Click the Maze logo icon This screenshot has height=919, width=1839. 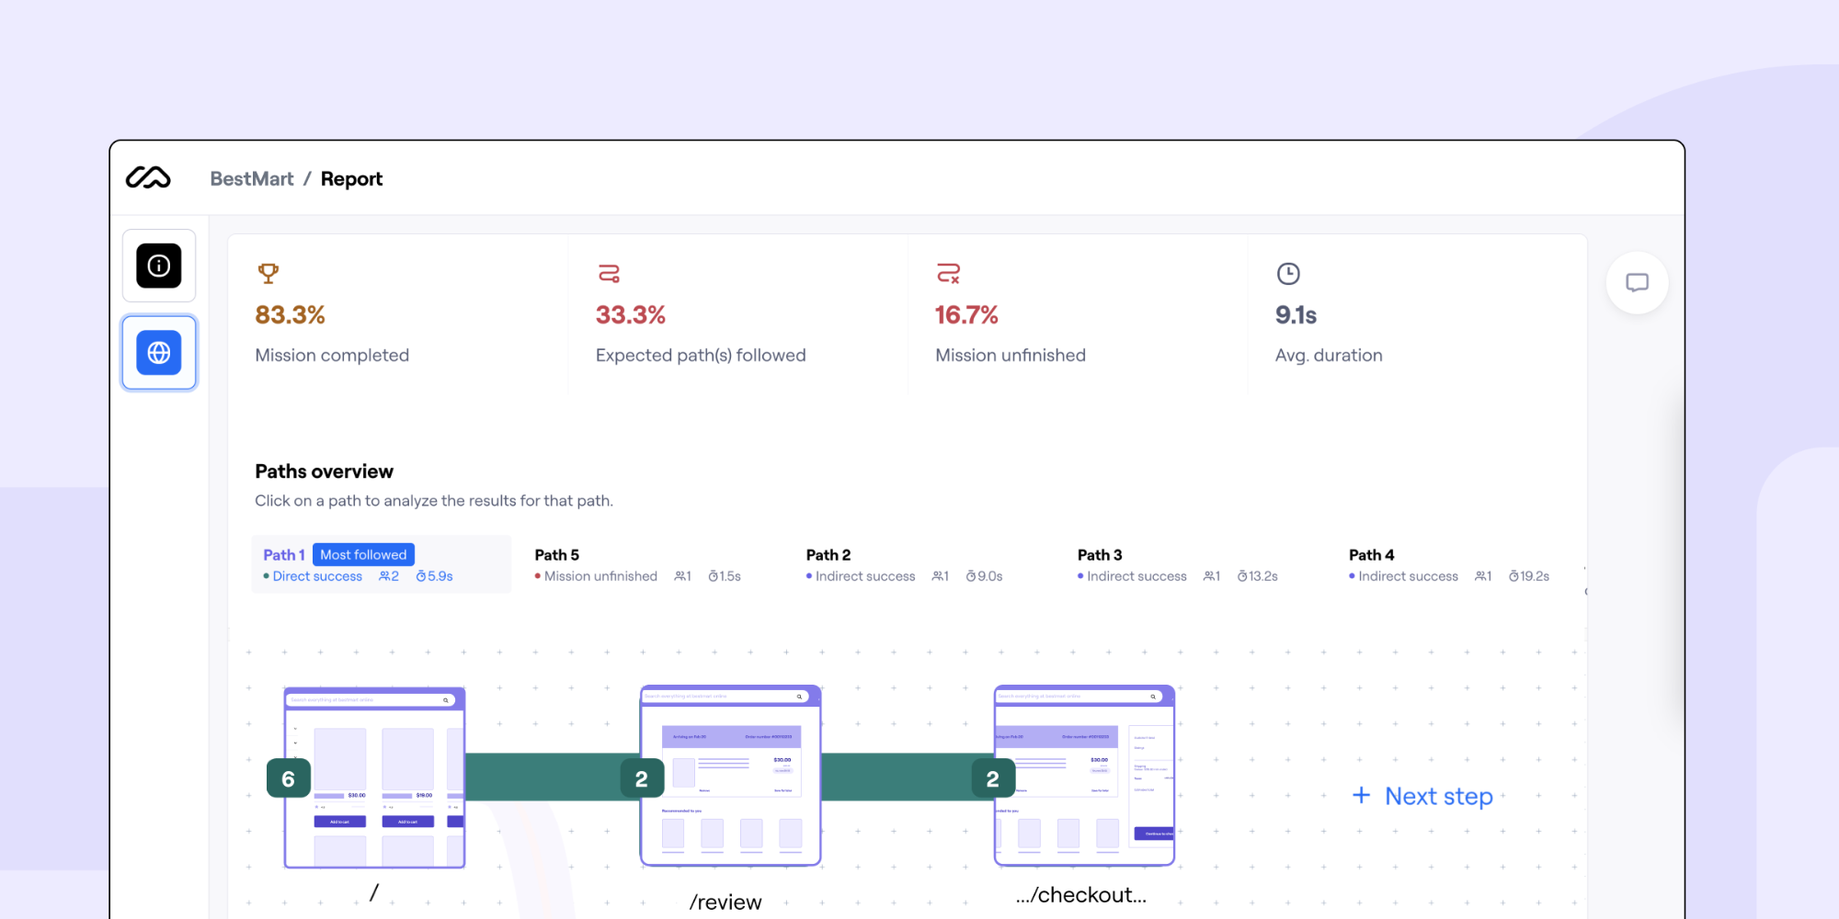148,177
